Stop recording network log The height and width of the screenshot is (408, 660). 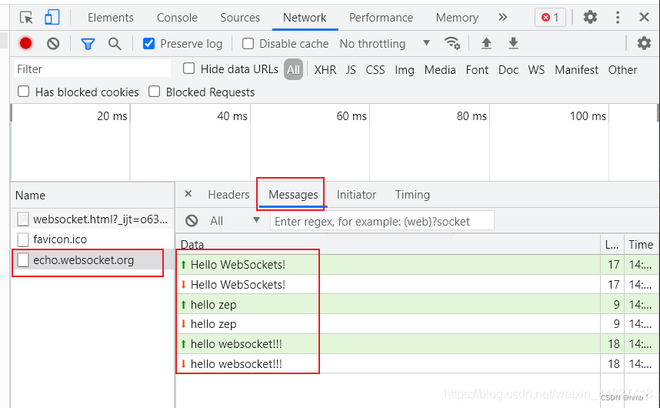(26, 44)
